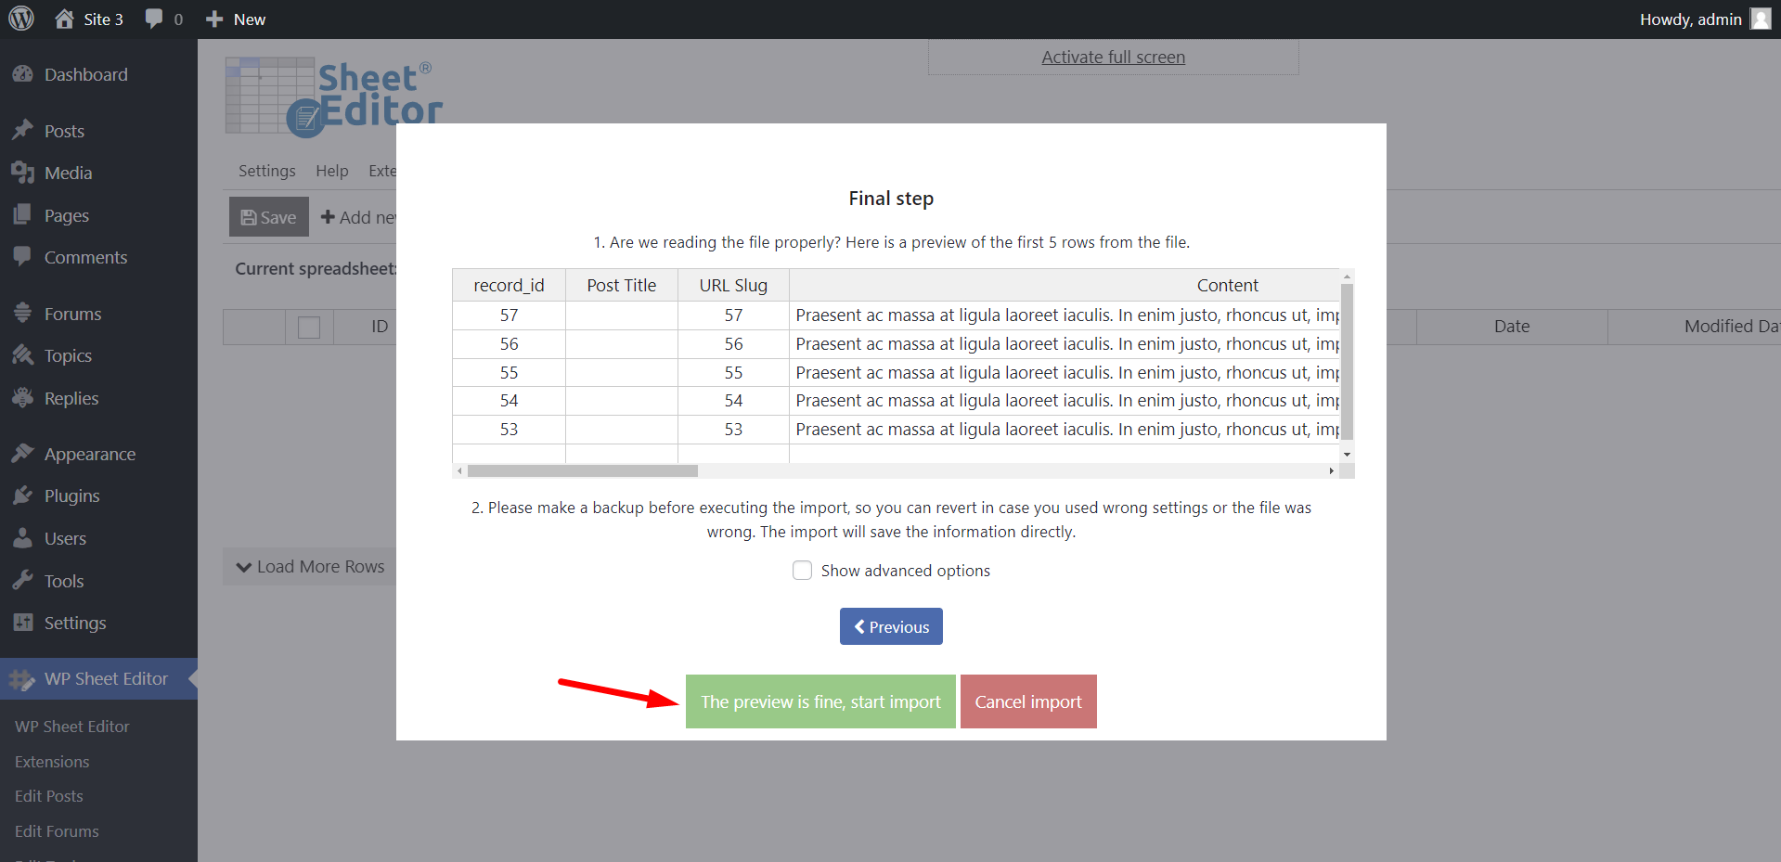
Task: Click Cancel import button
Action: 1028,701
